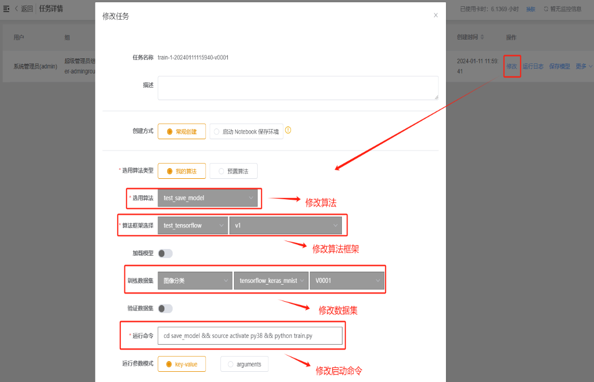Close the 修改任务 dialog with X
The height and width of the screenshot is (382, 594).
pyautogui.click(x=435, y=15)
